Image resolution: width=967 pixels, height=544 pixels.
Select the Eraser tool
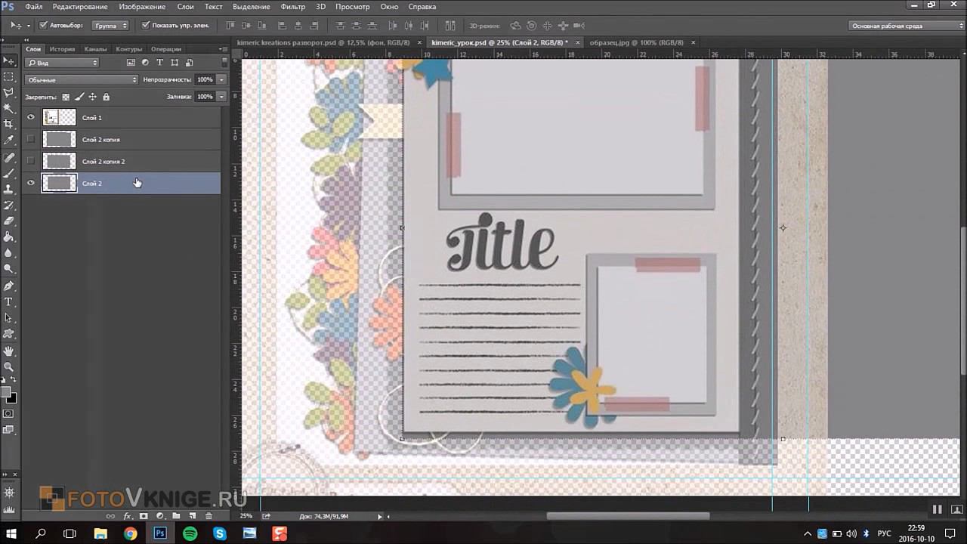9,221
